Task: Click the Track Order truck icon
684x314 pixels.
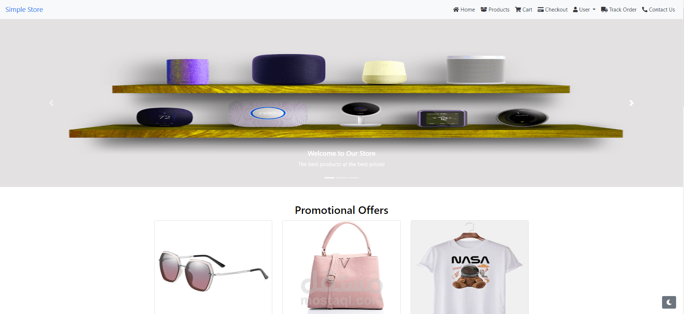Action: click(x=604, y=10)
